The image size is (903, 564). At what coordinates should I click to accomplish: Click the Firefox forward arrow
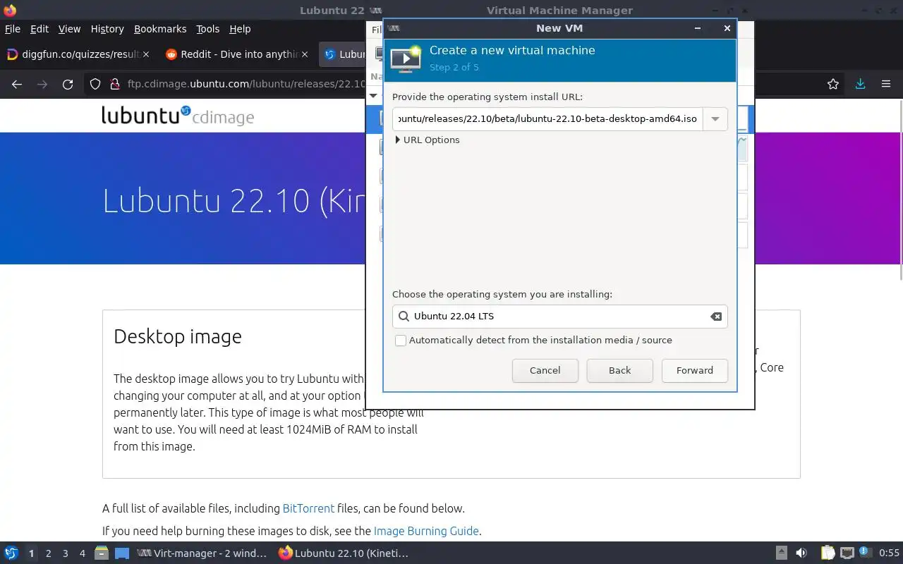pos(42,84)
